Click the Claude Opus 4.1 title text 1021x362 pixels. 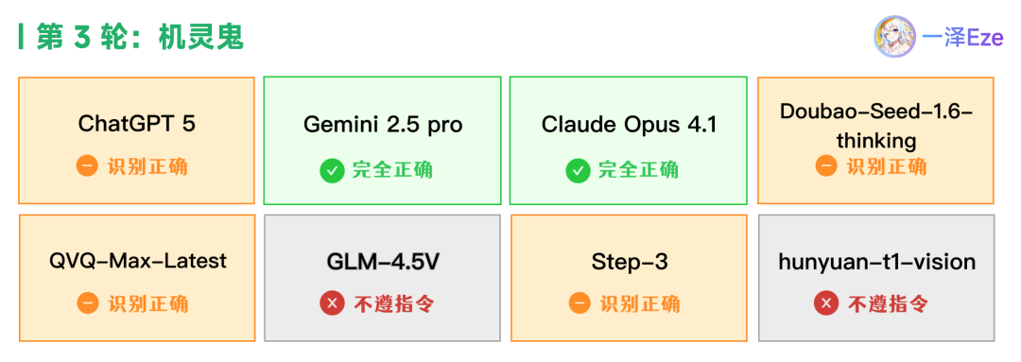click(629, 125)
